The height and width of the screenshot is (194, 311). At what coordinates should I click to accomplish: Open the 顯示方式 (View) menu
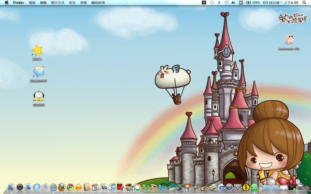[x=58, y=3]
